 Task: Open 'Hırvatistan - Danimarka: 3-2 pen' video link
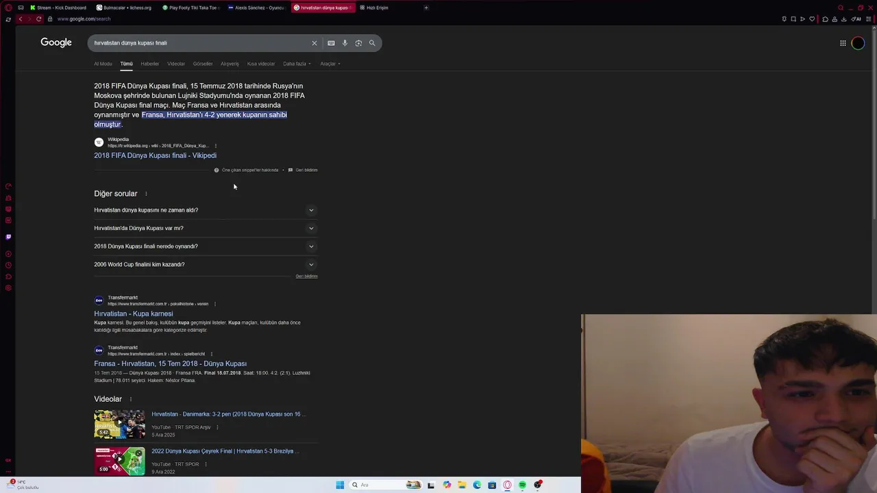[229, 414]
